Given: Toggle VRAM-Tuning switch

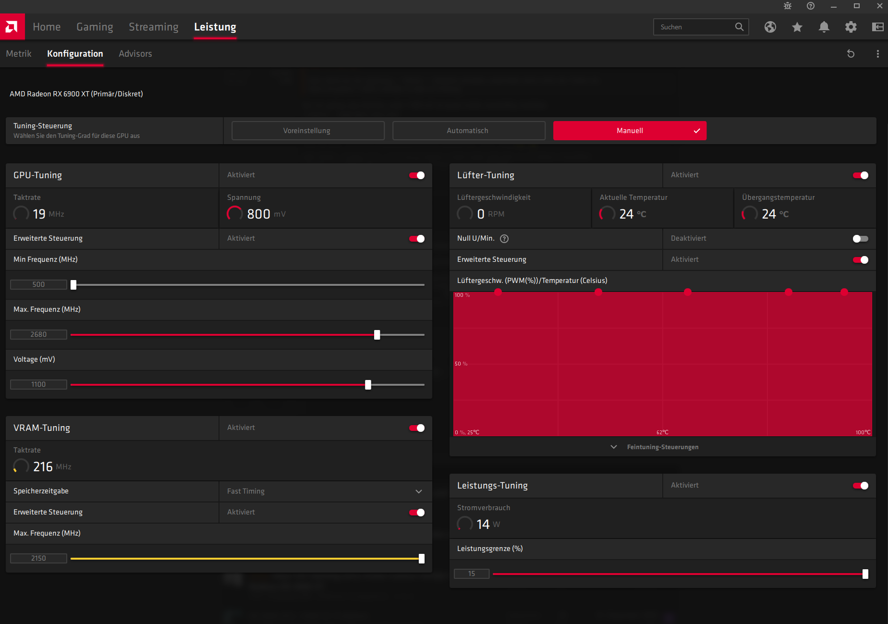Looking at the screenshot, I should click(x=417, y=428).
